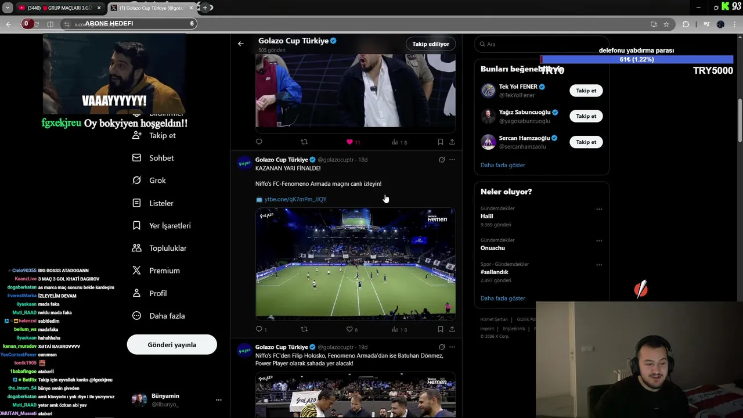Click the Takip ediliyor button
This screenshot has width=743, height=418.
click(x=431, y=44)
